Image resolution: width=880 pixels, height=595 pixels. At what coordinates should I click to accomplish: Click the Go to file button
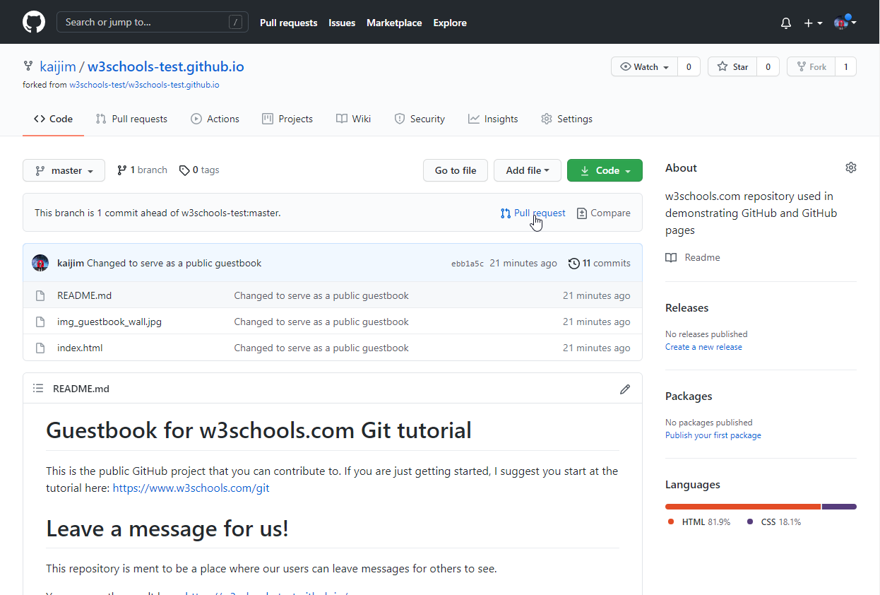[x=455, y=170]
